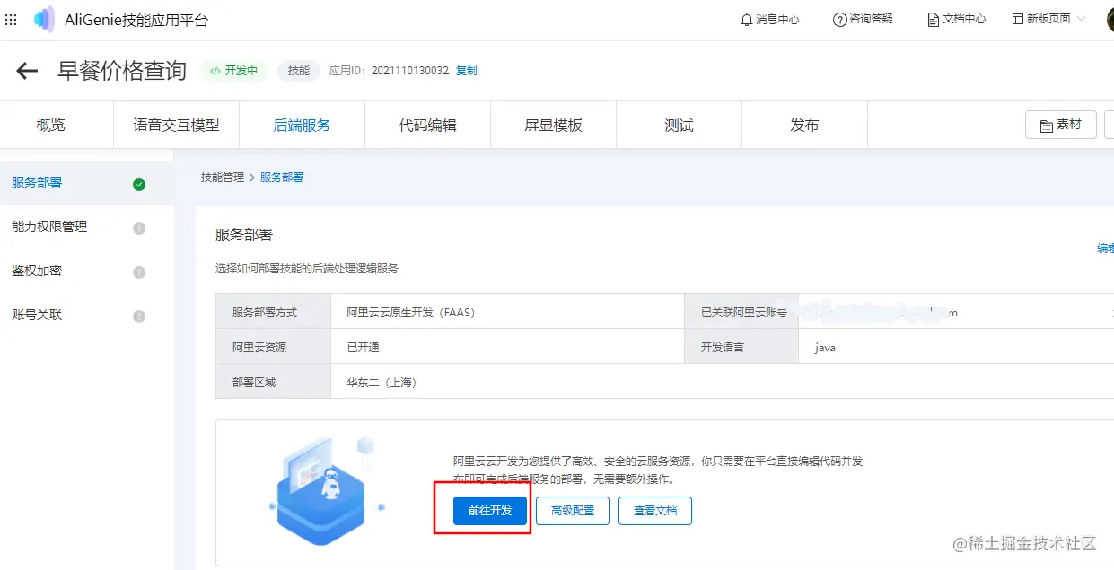Image resolution: width=1114 pixels, height=570 pixels.
Task: Switch to the 概览 tab
Action: tap(51, 125)
